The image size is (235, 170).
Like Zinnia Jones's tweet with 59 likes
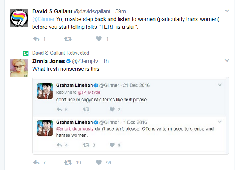point(99,162)
